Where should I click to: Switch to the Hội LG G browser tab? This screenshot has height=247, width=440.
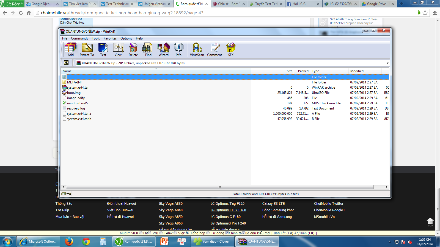[x=304, y=4]
